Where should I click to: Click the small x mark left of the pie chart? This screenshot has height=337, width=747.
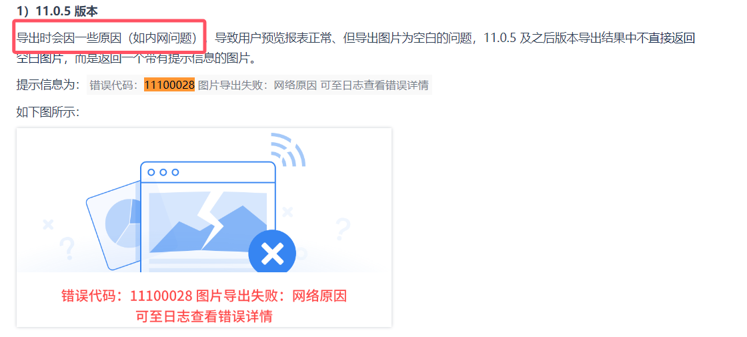(x=47, y=224)
